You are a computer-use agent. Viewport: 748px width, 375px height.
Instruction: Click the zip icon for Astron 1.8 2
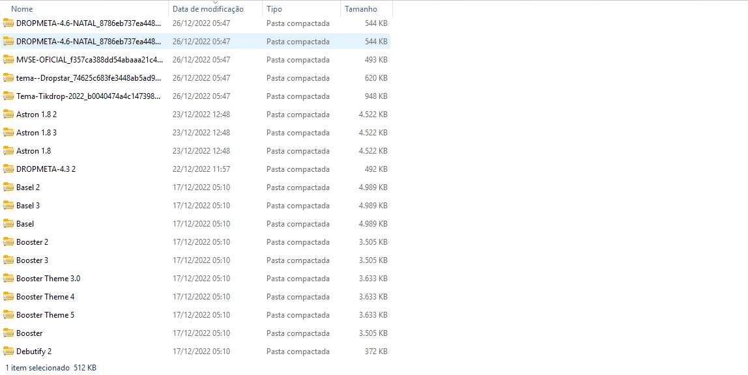(x=8, y=115)
